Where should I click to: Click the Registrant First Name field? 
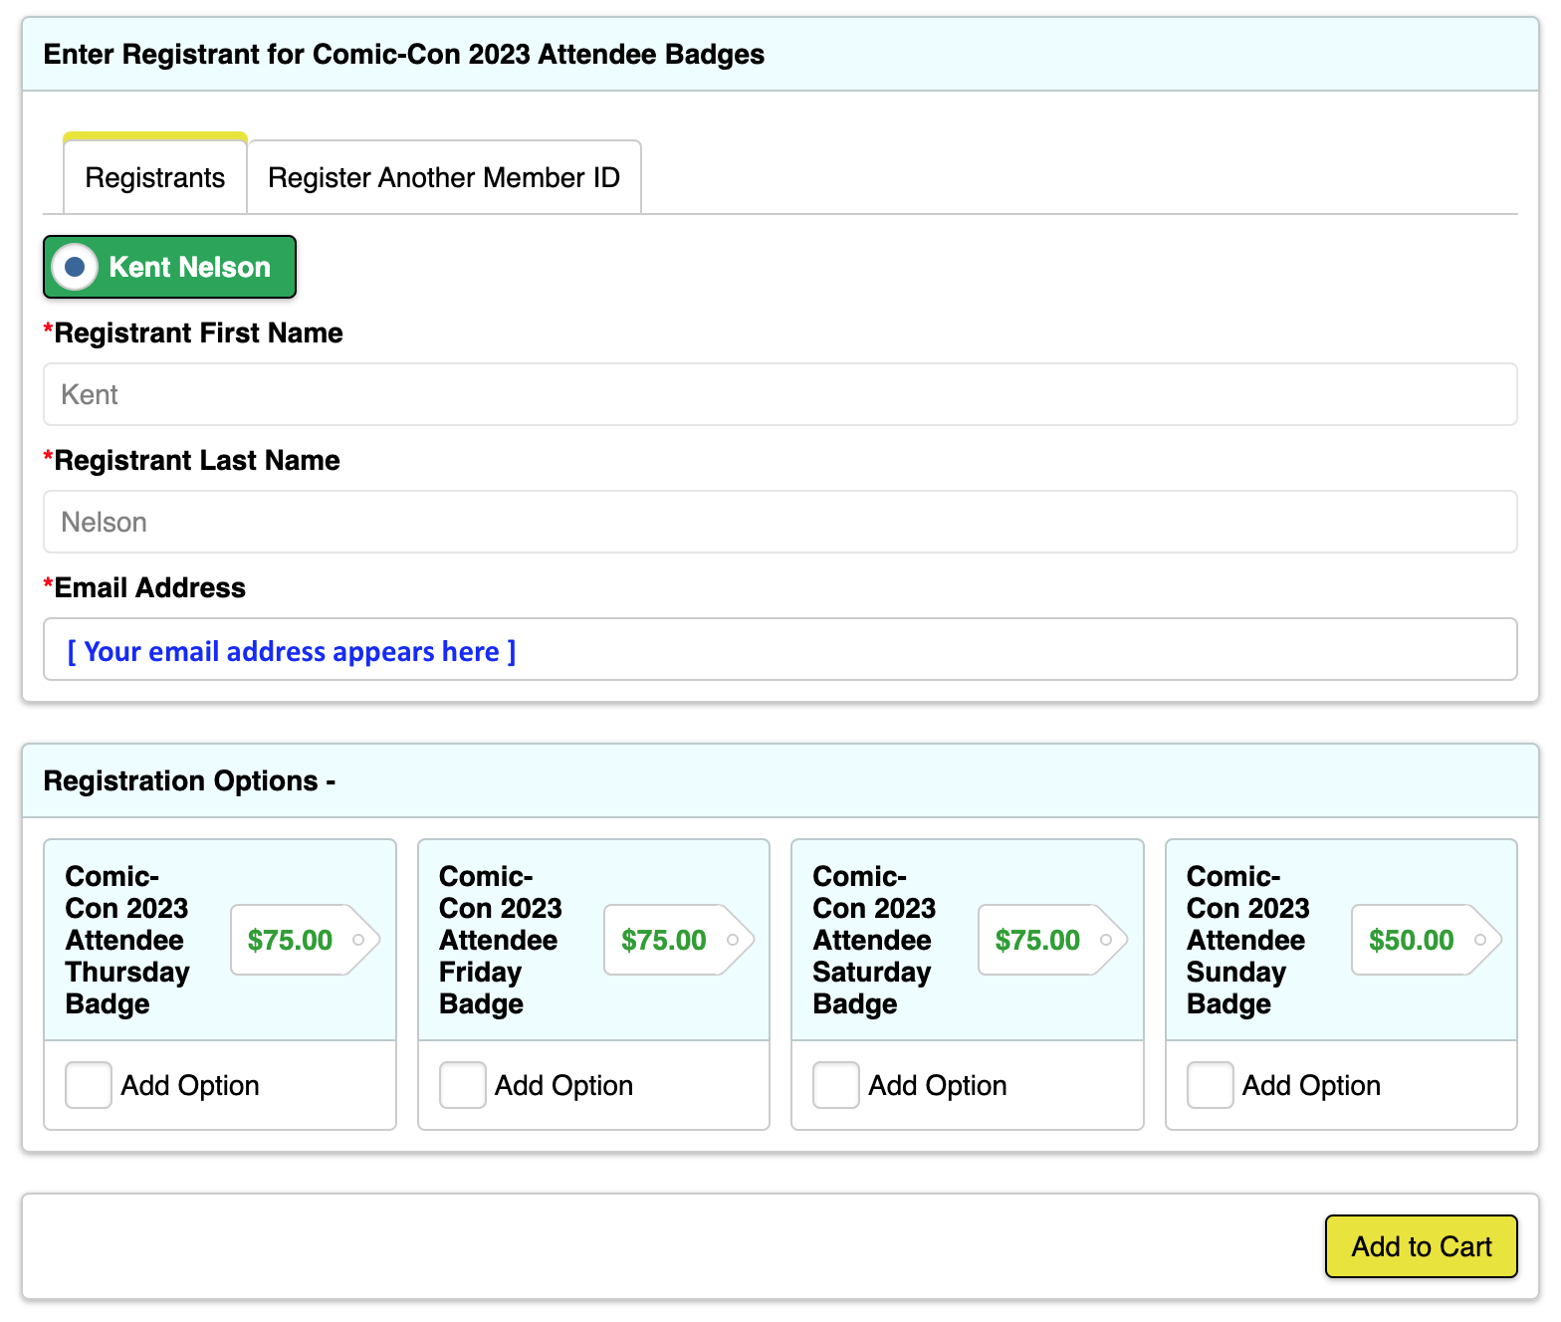[x=780, y=394]
